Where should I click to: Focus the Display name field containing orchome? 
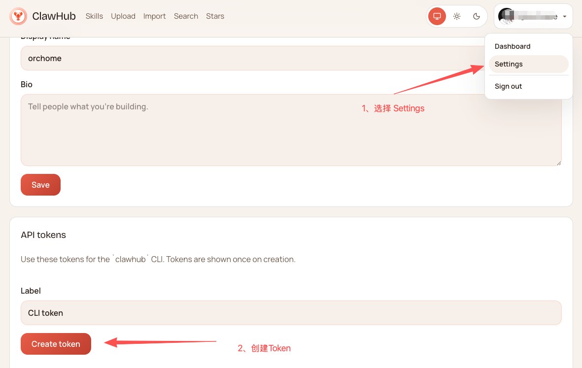pos(246,58)
